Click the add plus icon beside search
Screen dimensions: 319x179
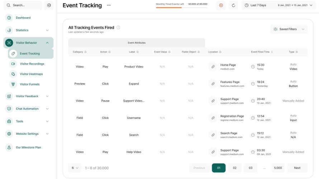click(x=49, y=5)
